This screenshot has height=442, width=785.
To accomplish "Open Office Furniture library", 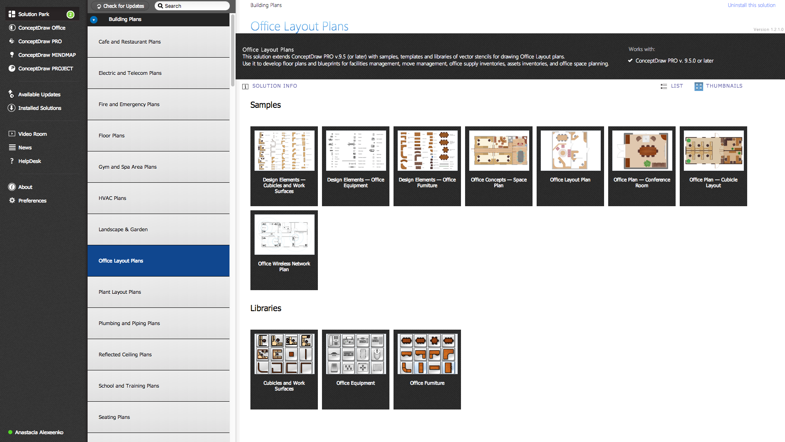I will coord(427,370).
